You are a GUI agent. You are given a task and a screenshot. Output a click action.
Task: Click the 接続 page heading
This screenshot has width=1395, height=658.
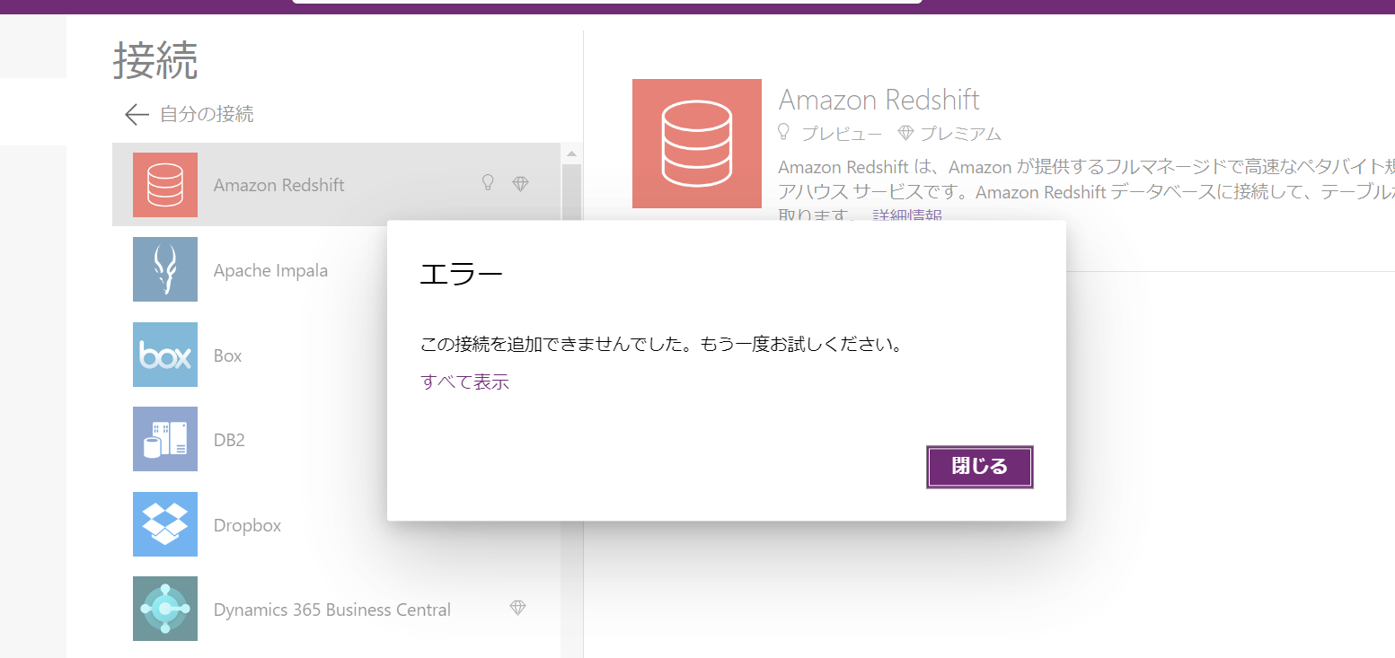pos(155,60)
